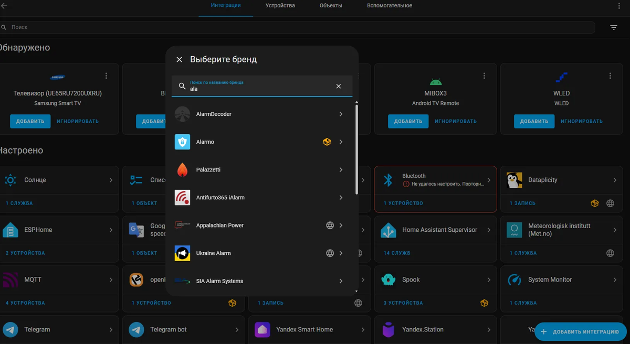
Task: Open AlarmDecoder via its chevron arrow
Action: [x=341, y=114]
